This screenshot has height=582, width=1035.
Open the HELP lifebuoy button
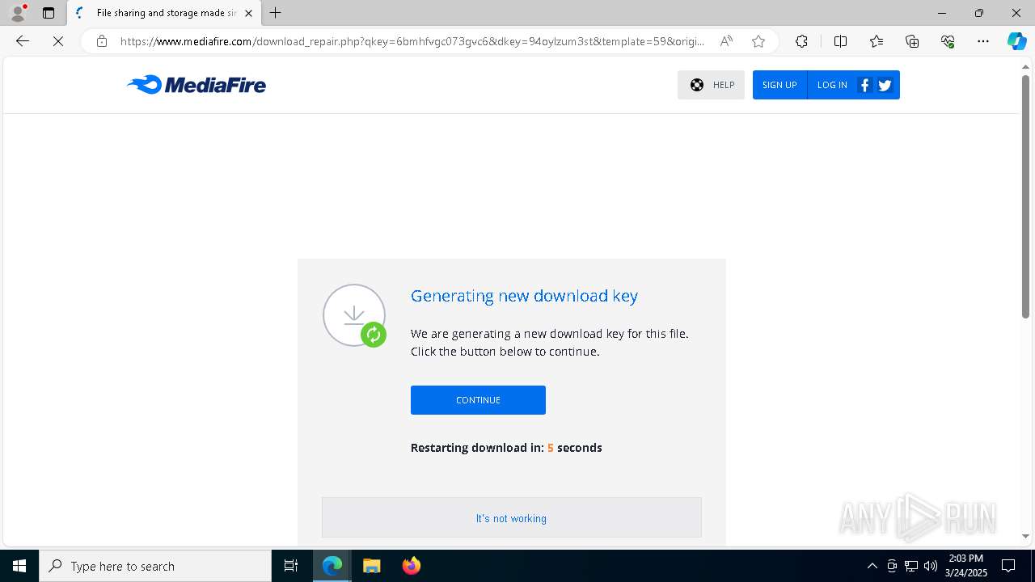click(711, 85)
